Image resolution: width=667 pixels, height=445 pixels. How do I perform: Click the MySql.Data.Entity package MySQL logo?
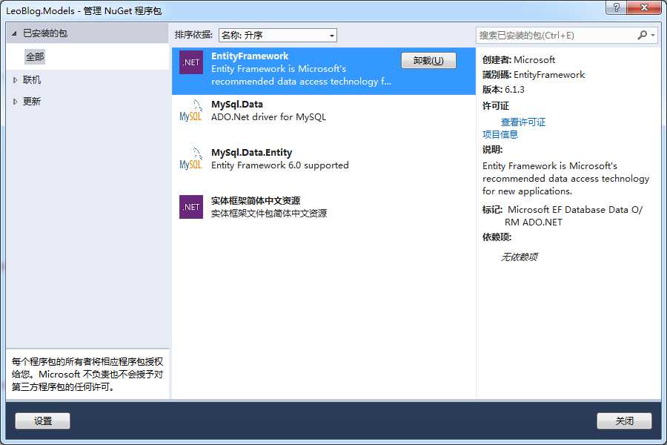[x=190, y=159]
